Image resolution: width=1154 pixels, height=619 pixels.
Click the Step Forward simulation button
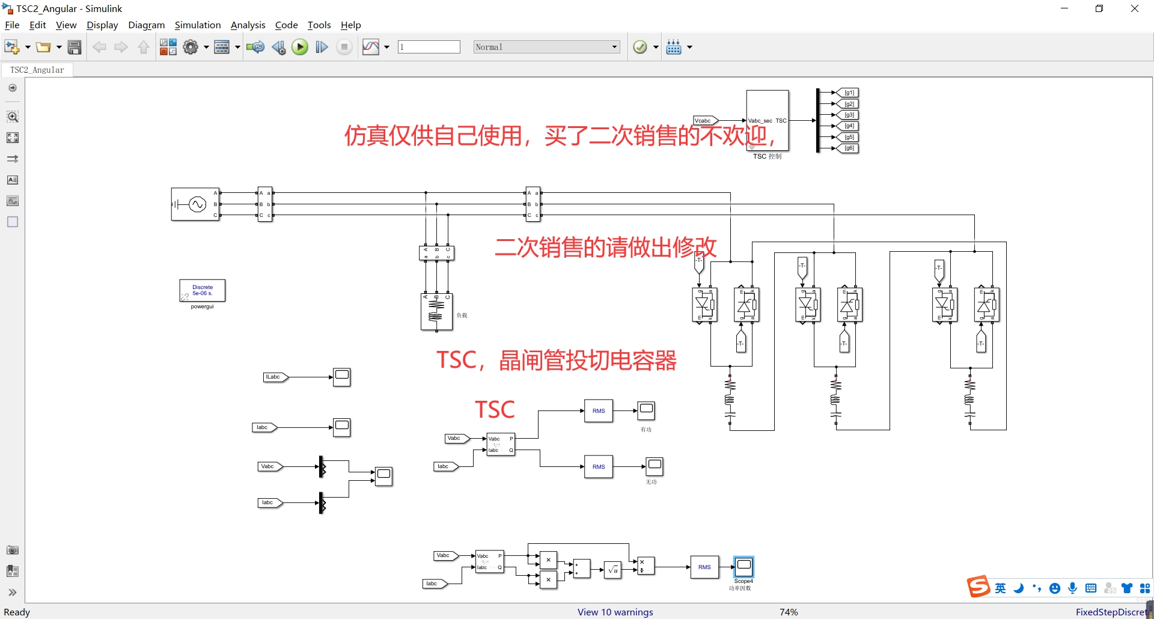[x=322, y=47]
